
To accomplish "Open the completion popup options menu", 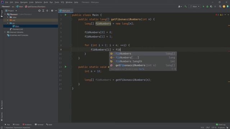I will pyautogui.click(x=175, y=69).
